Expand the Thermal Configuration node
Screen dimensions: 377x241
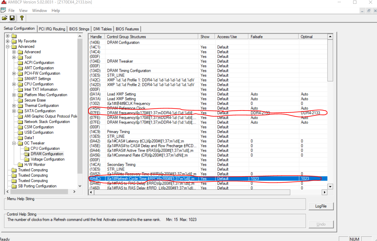(14, 106)
